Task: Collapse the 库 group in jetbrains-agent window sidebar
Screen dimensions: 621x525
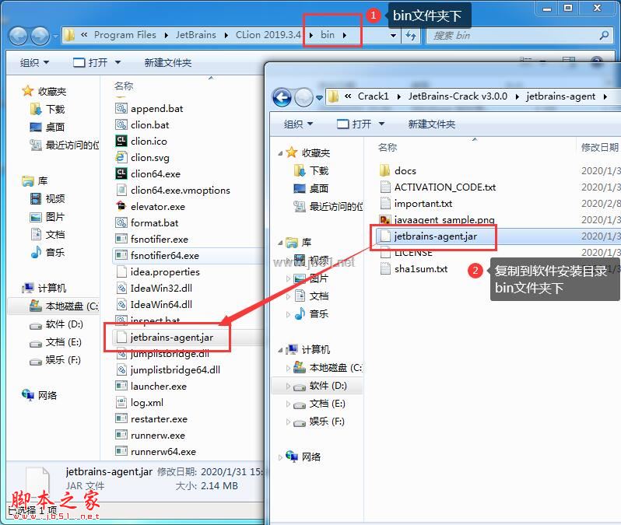Action: (x=280, y=243)
